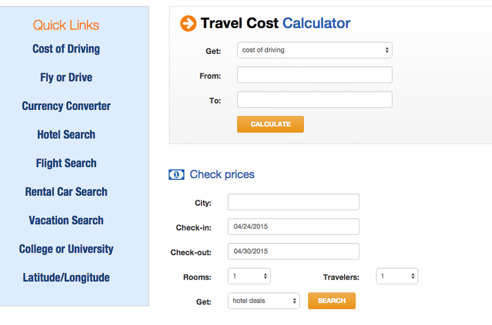Image resolution: width=492 pixels, height=325 pixels.
Task: Click the orange arrow icon beside Travel Cost
Action: pyautogui.click(x=188, y=24)
